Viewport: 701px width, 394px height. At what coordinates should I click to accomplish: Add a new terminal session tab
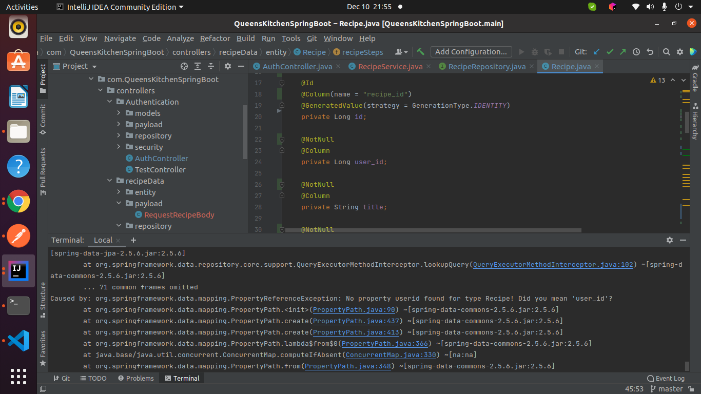coord(133,240)
